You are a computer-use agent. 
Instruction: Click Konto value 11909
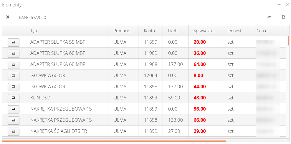click(x=151, y=53)
